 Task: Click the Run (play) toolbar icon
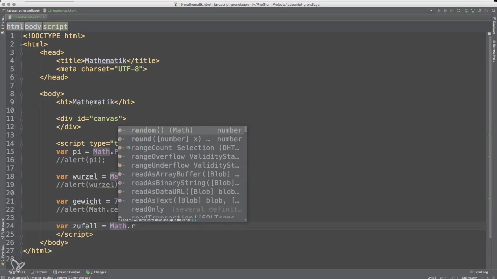click(439, 11)
